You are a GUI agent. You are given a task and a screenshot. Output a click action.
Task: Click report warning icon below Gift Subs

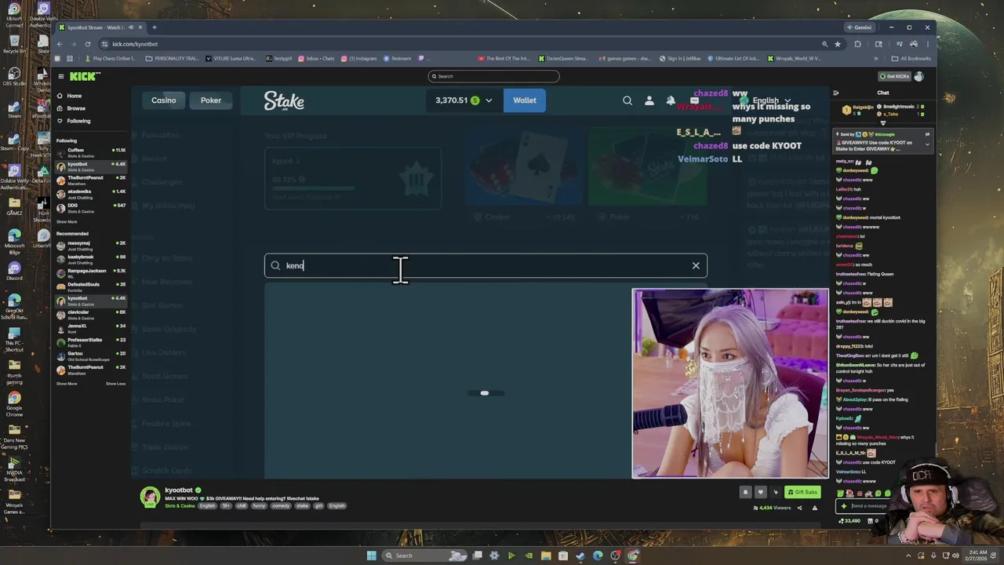point(814,508)
